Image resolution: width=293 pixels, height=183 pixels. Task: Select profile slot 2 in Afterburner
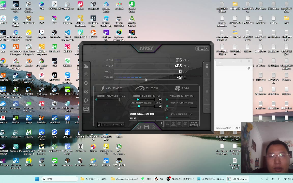click(207, 83)
